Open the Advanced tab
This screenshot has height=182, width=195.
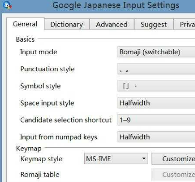click(112, 24)
